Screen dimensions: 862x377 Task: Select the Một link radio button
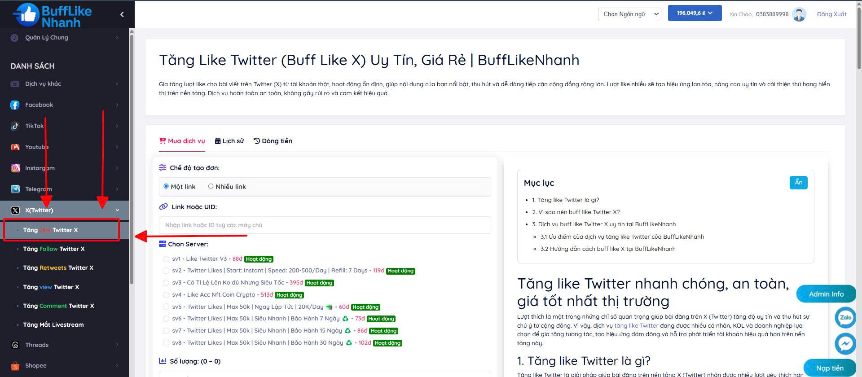(166, 186)
